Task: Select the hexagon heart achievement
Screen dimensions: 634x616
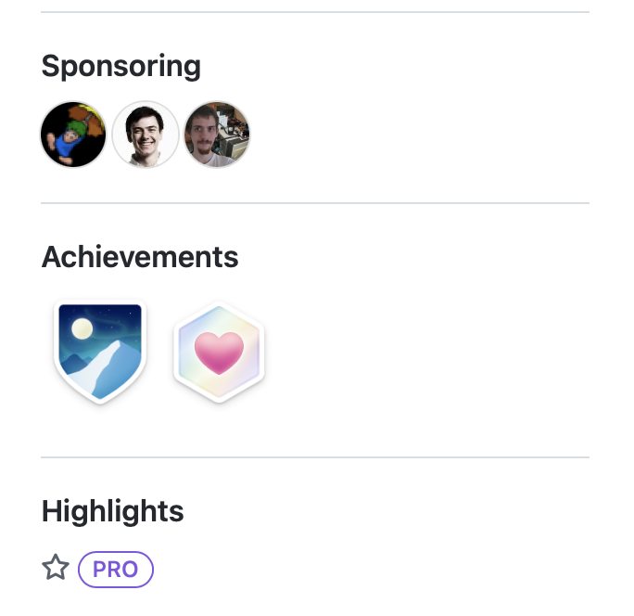Action: click(219, 353)
